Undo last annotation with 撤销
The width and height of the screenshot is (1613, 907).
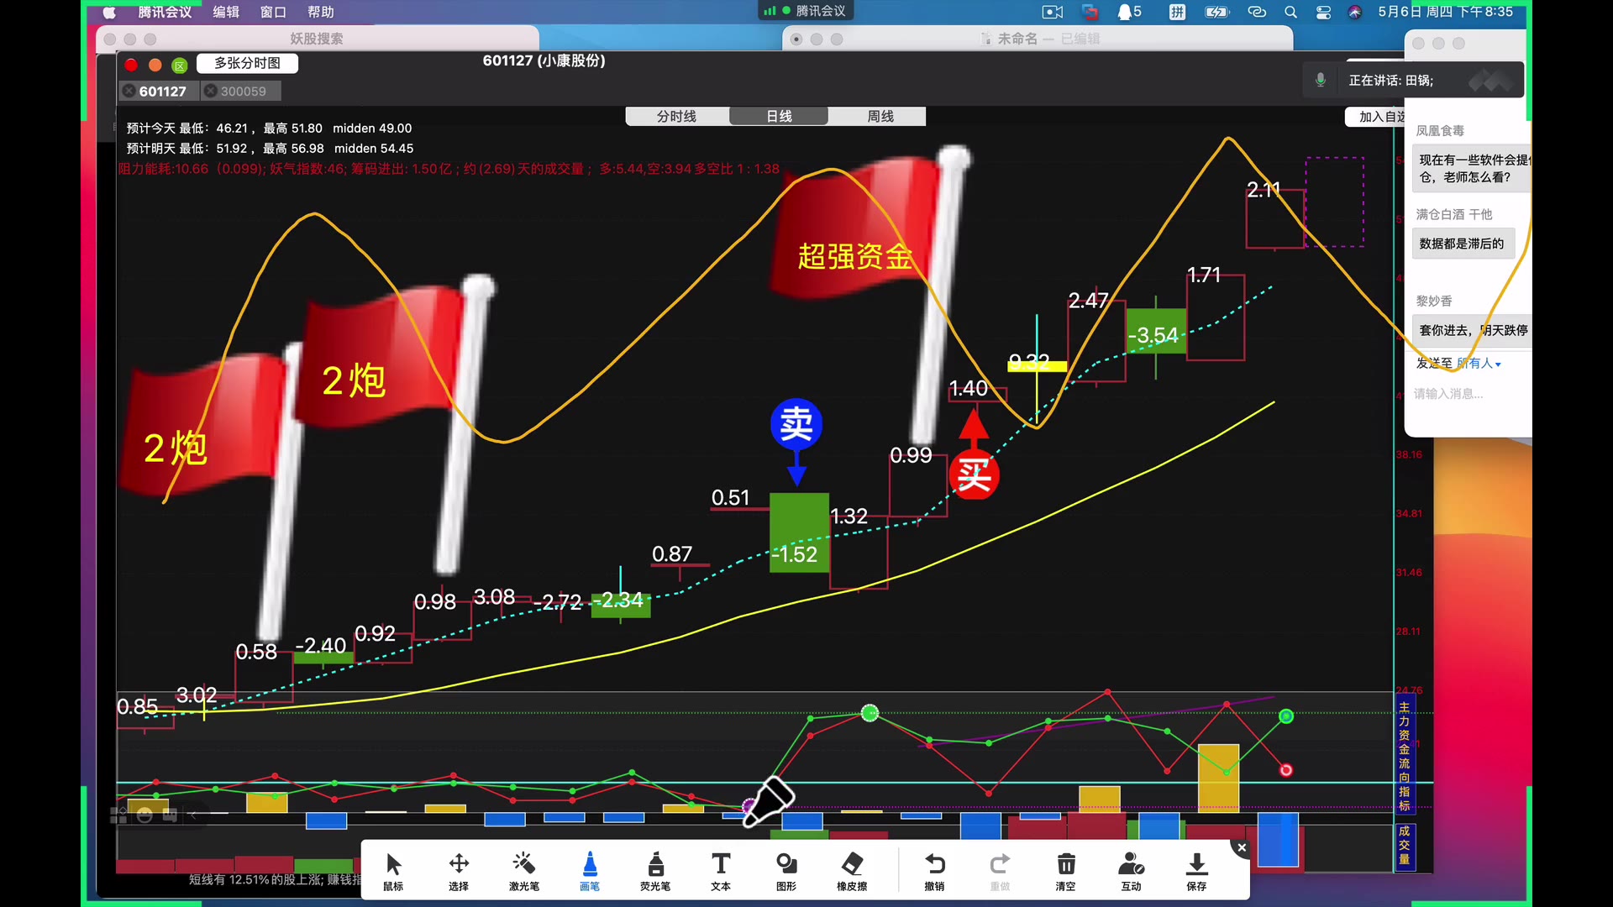(934, 871)
